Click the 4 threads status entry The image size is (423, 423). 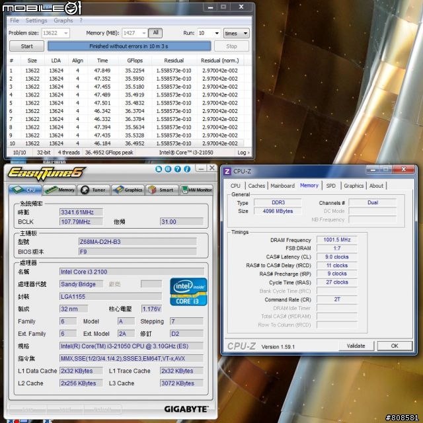[x=69, y=153]
